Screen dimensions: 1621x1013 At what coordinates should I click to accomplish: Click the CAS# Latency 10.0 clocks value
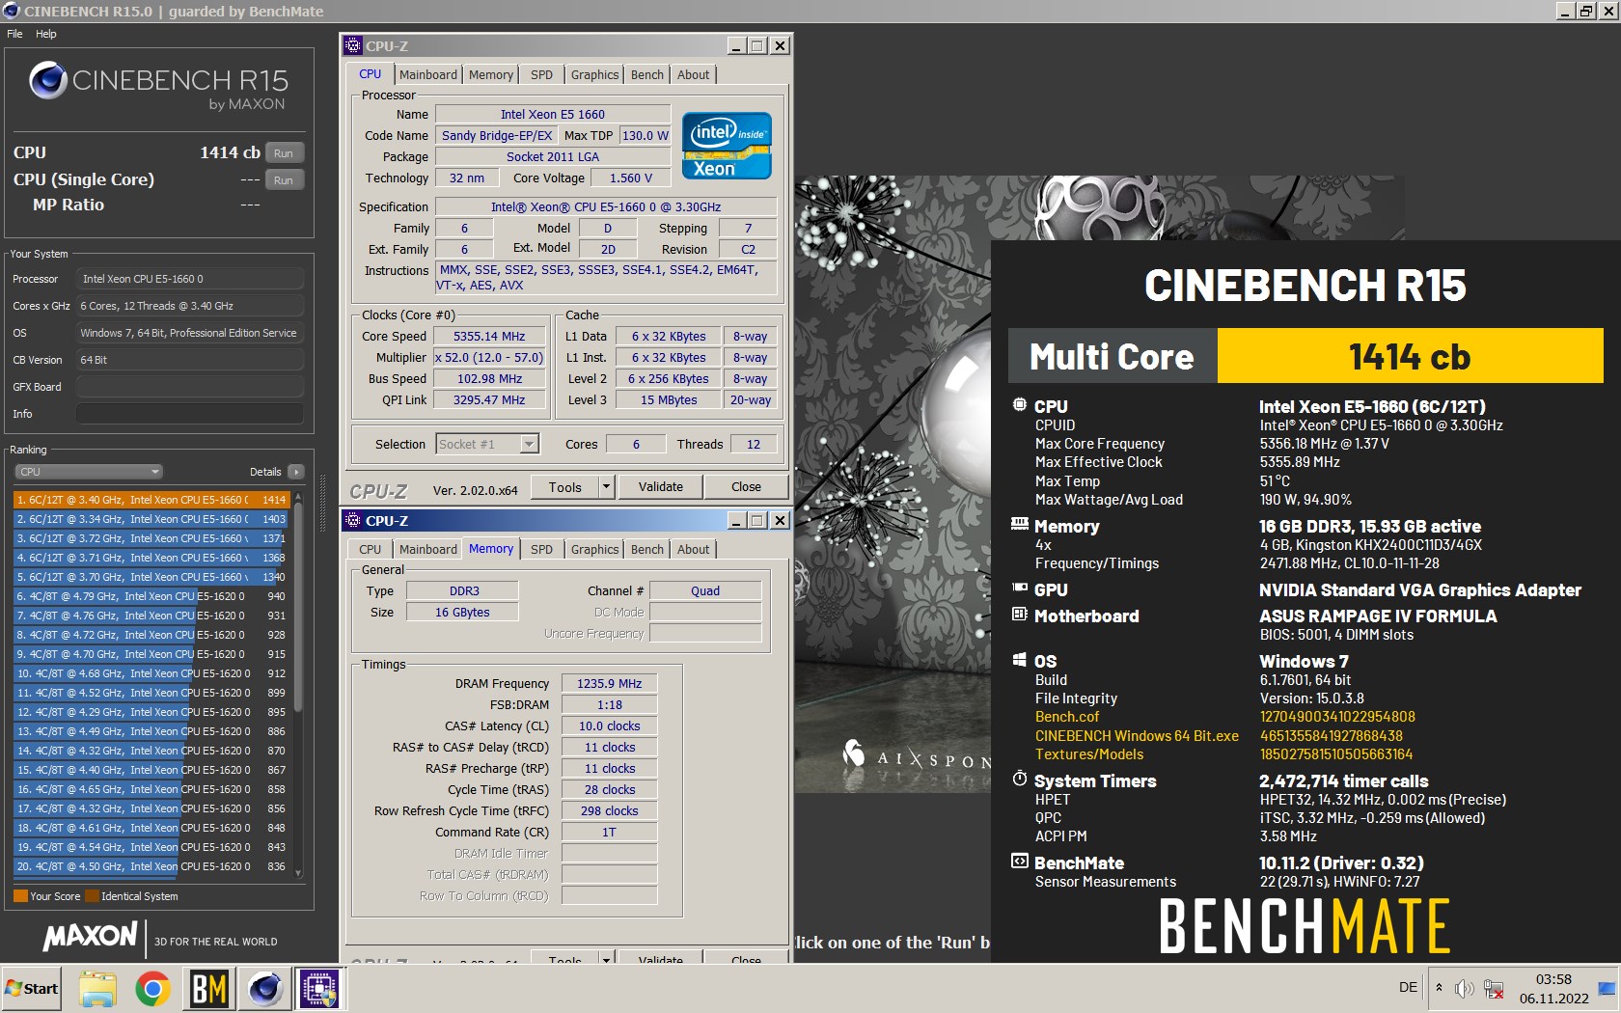coord(610,726)
